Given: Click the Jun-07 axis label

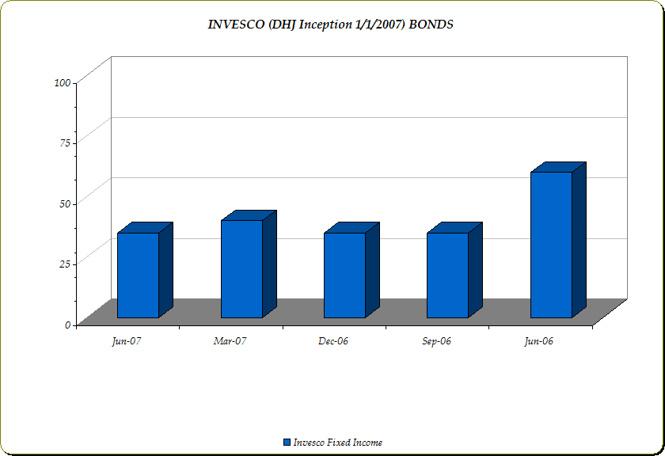Looking at the screenshot, I should tap(127, 341).
